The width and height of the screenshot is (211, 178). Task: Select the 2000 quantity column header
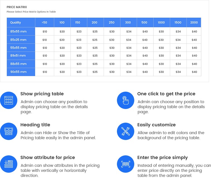[194, 22]
